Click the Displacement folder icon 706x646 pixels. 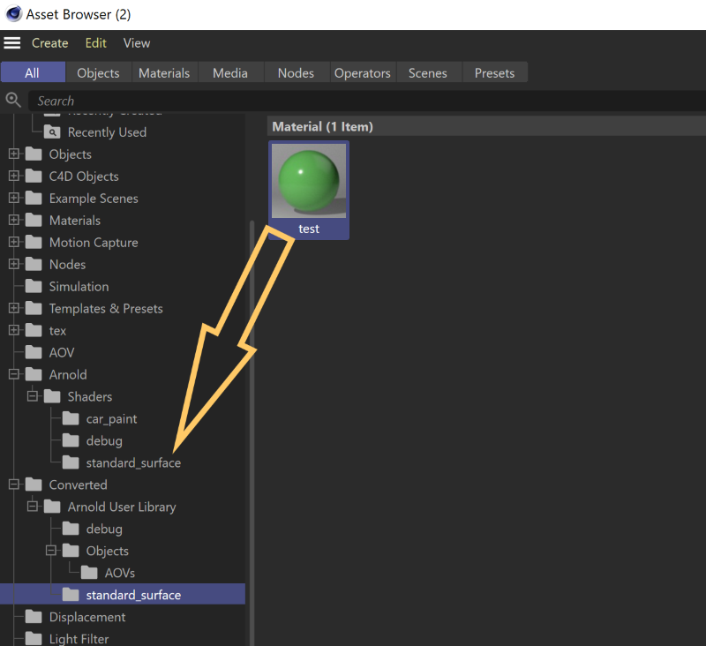pos(34,617)
